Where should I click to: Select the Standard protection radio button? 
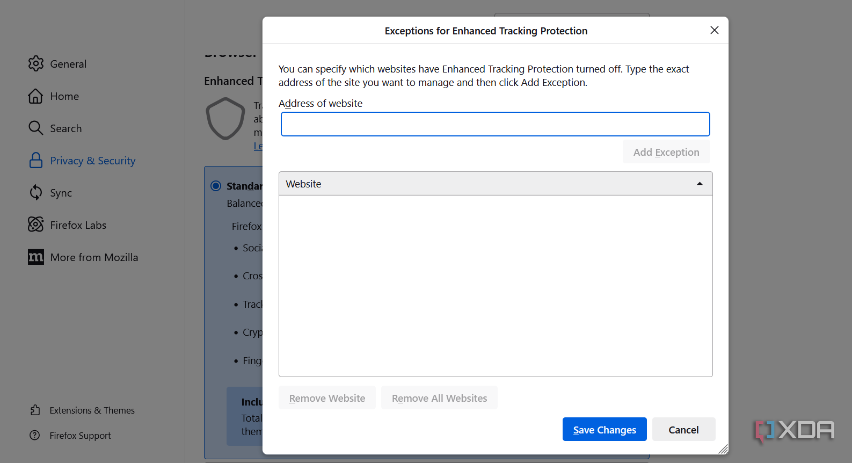point(216,186)
